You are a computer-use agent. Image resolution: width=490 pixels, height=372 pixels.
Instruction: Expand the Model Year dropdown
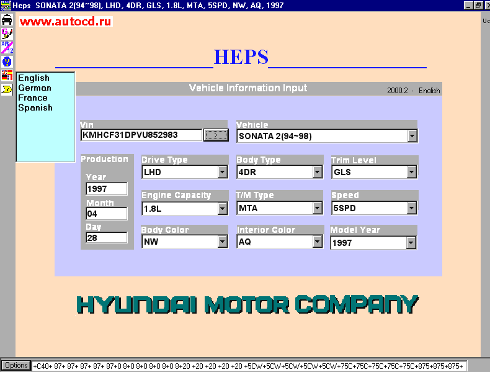(x=411, y=243)
